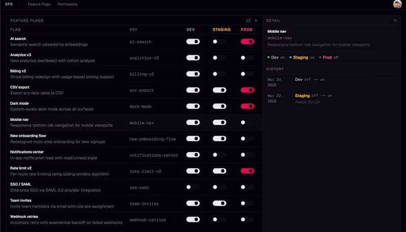Open the Feature Flags tab
Image resolution: width=406 pixels, height=232 pixels.
pyautogui.click(x=39, y=4)
